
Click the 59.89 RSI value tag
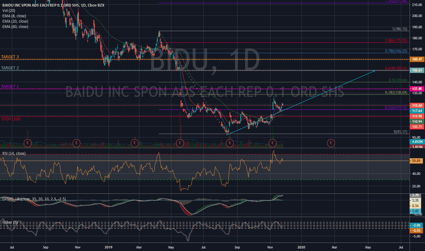(417, 161)
